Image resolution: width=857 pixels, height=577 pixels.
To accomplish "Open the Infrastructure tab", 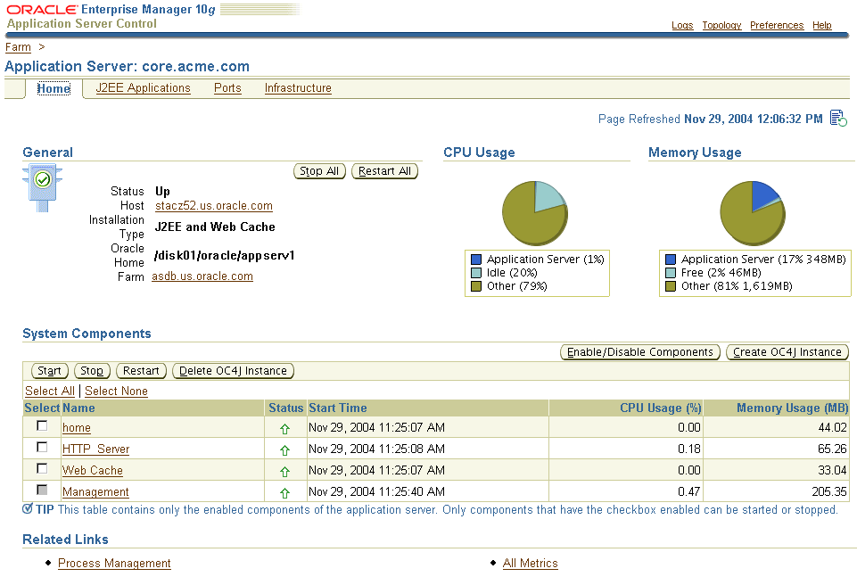I will [x=298, y=88].
